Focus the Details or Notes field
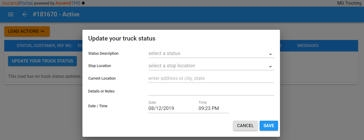The width and height of the screenshot is (364, 140). [211, 91]
